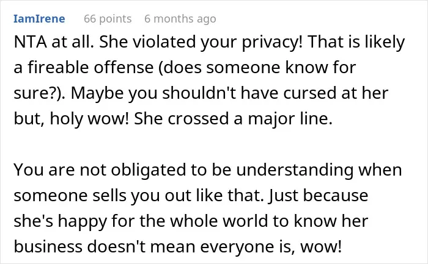Click the word NTA in the comment
Screen dimensions: 428x264
(31, 42)
